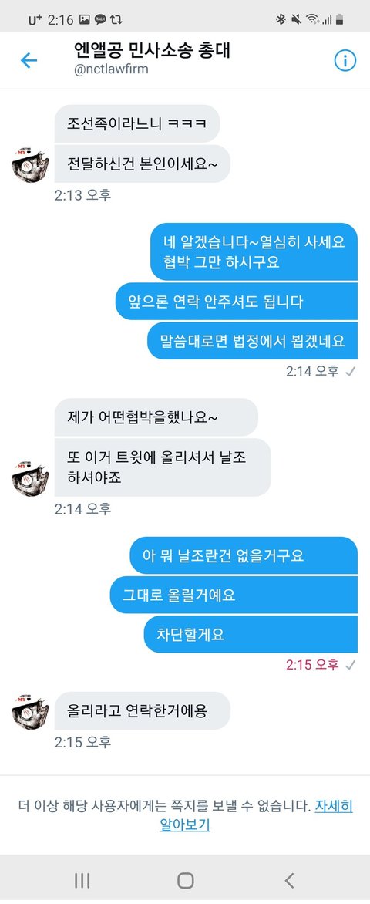The image size is (370, 904).
Task: Tap the Bluetooth status icon
Action: click(x=281, y=19)
